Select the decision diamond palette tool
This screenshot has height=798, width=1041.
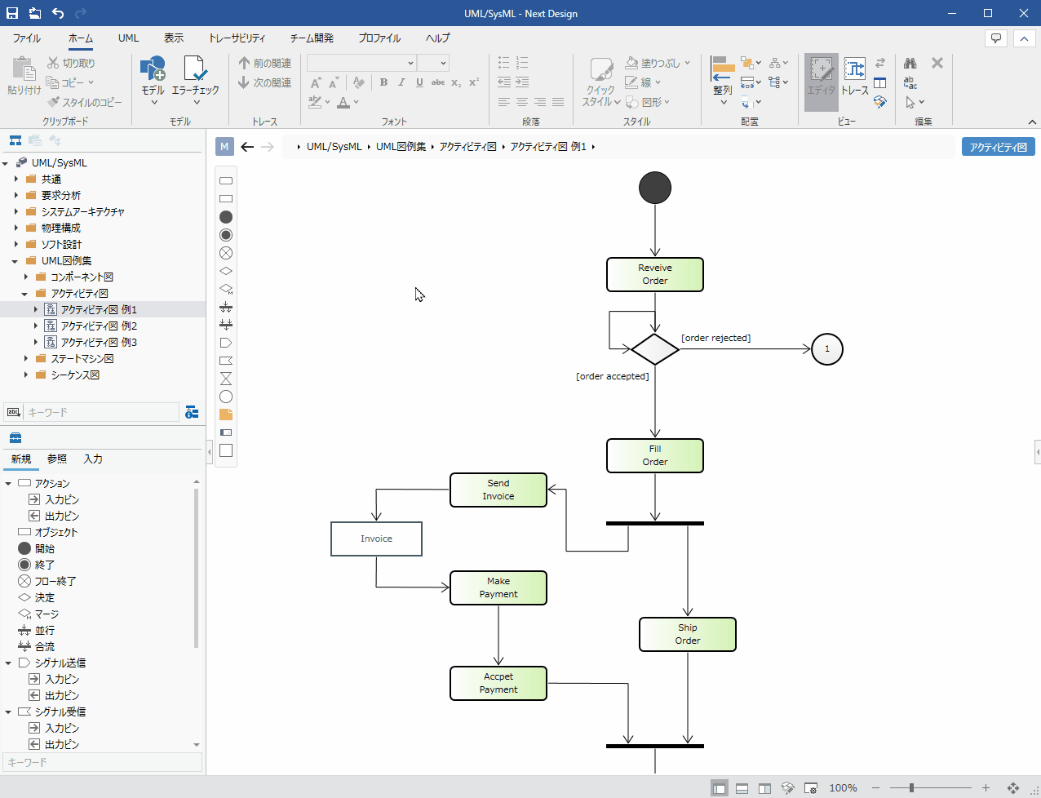[226, 271]
